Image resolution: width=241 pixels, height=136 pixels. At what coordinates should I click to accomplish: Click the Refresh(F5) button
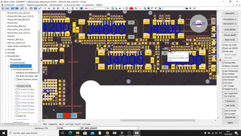click(230, 14)
